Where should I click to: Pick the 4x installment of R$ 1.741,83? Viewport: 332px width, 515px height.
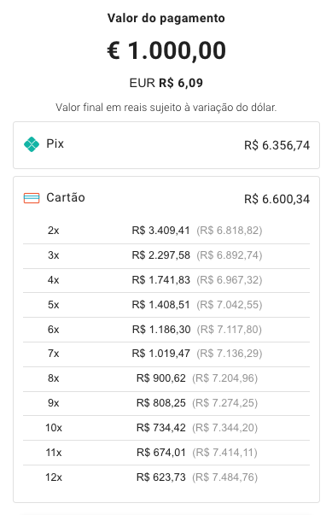tap(166, 280)
